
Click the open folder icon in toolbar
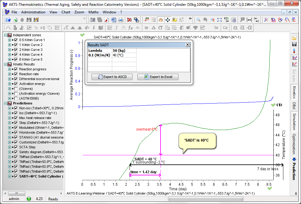[x=8, y=20]
